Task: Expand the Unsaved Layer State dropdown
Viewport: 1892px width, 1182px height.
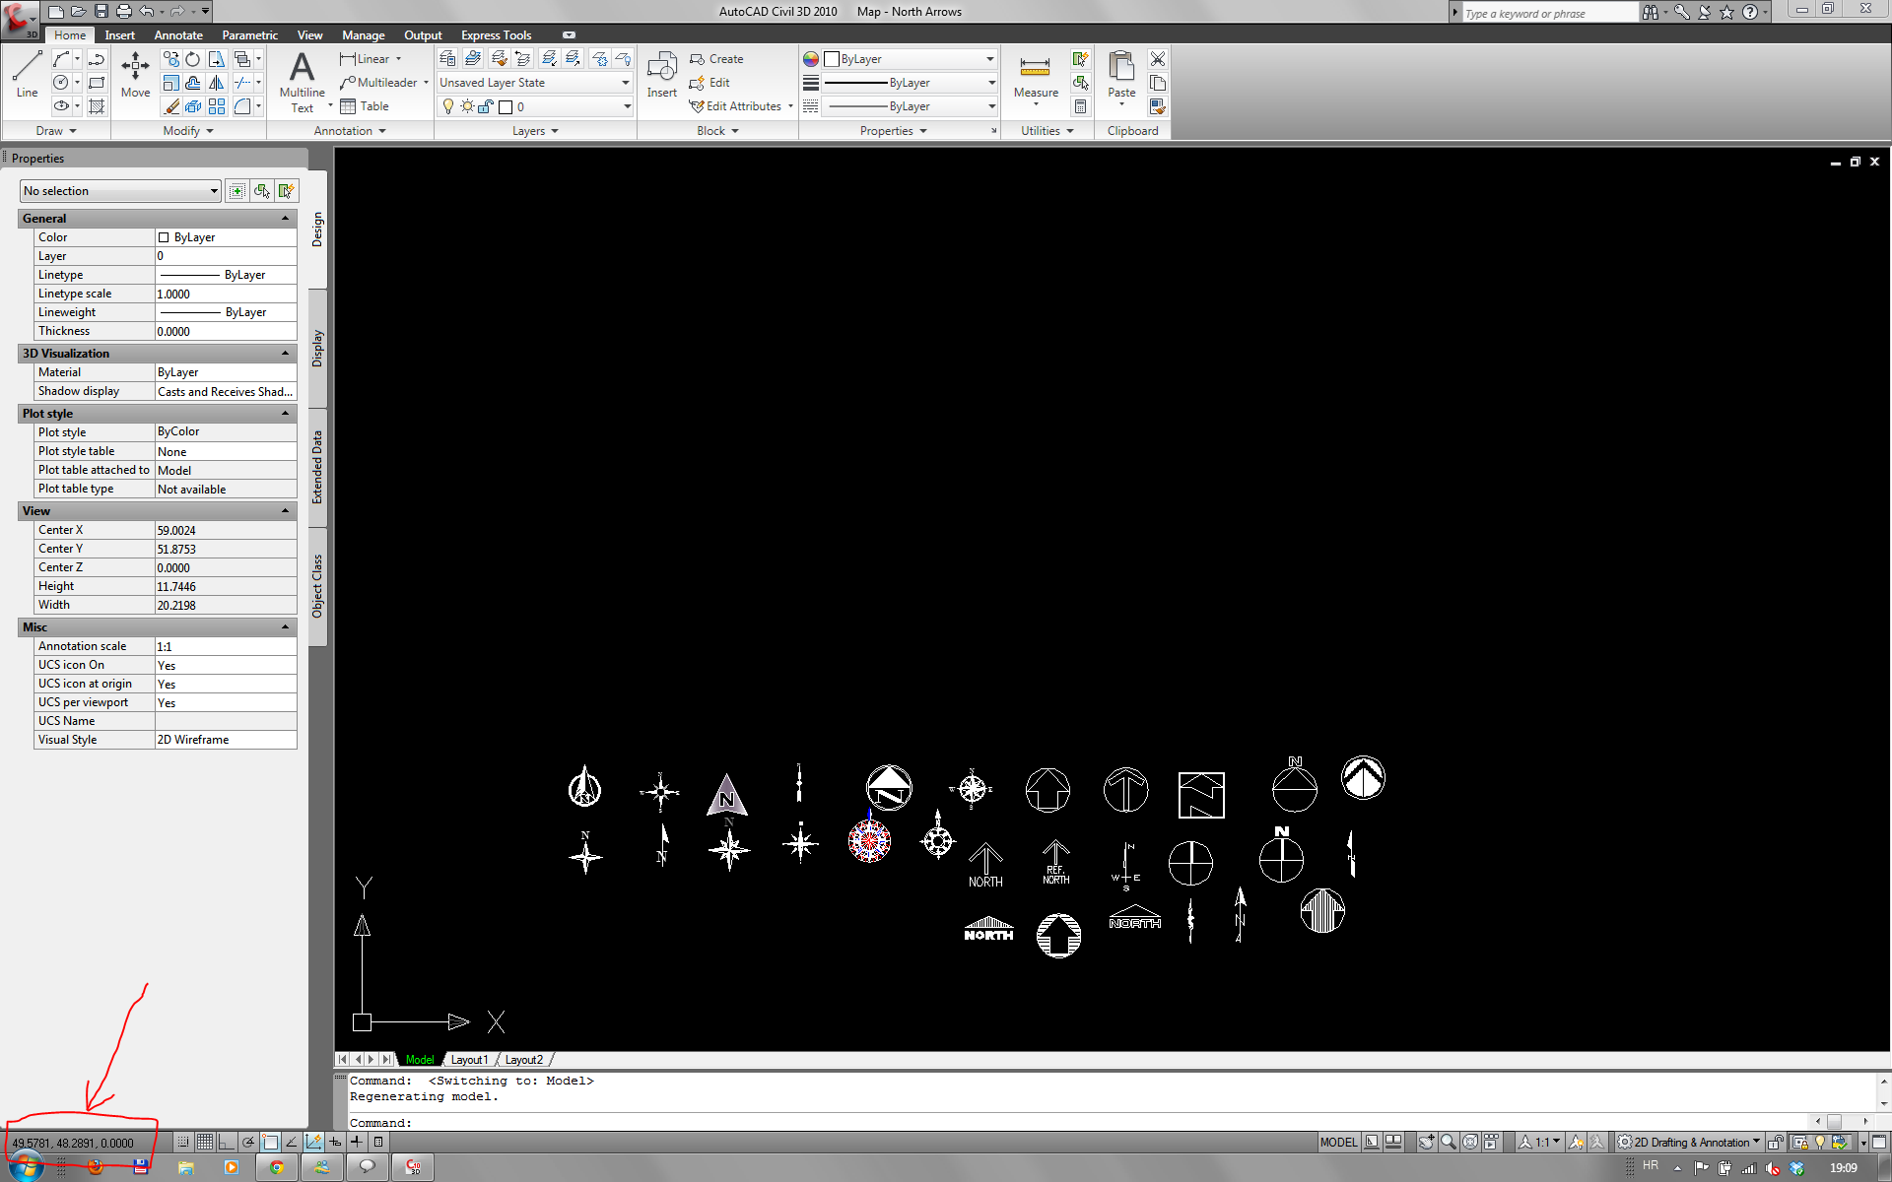Action: 625,83
